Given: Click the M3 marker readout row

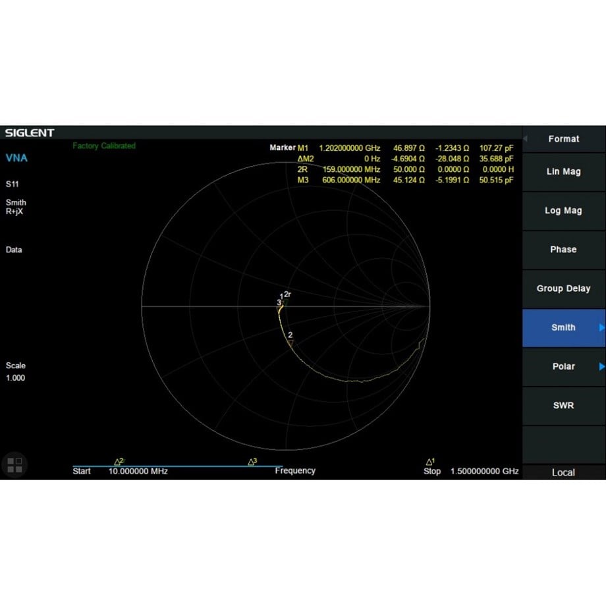Looking at the screenshot, I should tap(405, 180).
